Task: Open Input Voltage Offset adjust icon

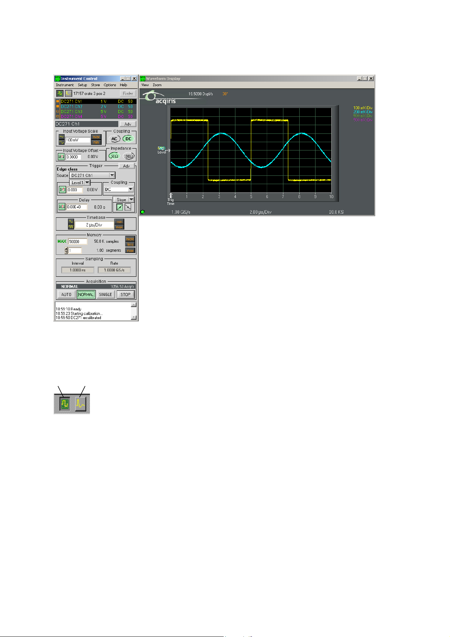Action: pyautogui.click(x=61, y=157)
